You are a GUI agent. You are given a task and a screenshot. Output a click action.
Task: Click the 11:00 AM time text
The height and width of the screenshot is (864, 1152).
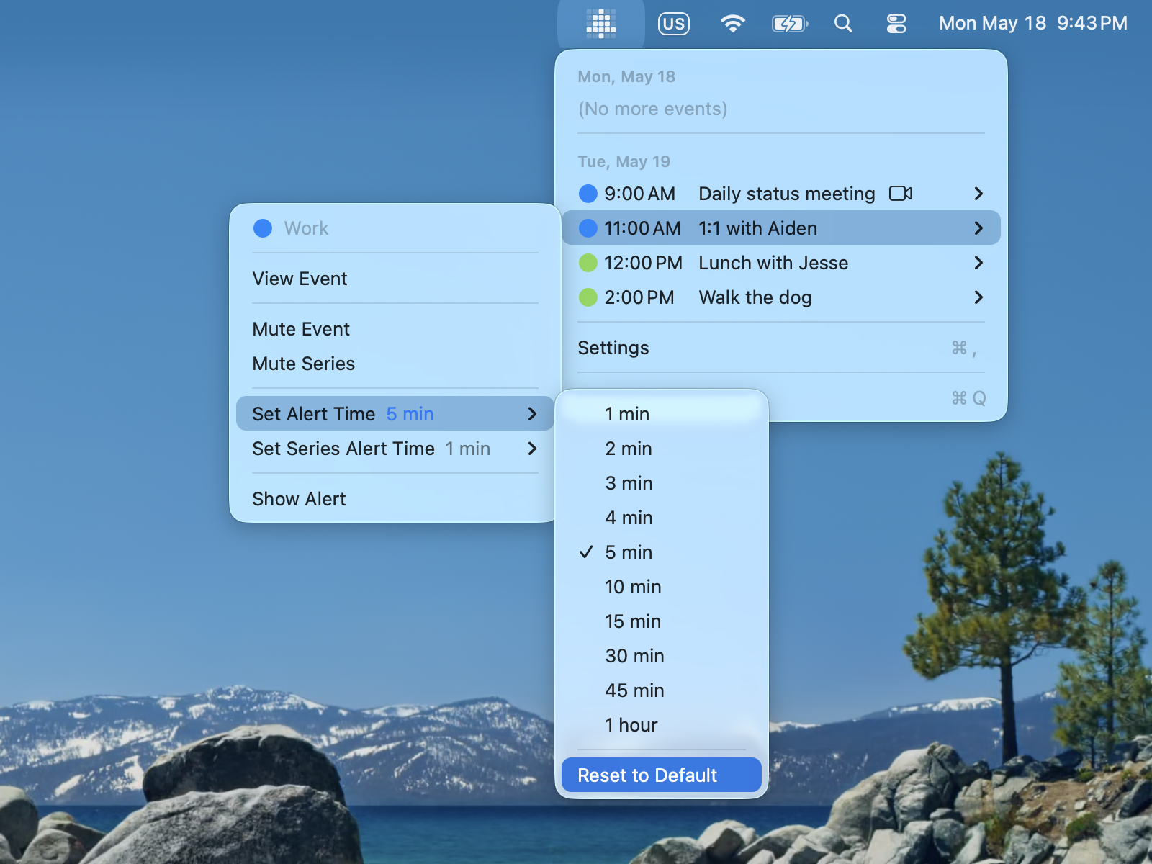tap(642, 228)
